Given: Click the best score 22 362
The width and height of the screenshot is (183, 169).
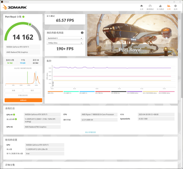Looking at the screenshot, I should [36, 63].
